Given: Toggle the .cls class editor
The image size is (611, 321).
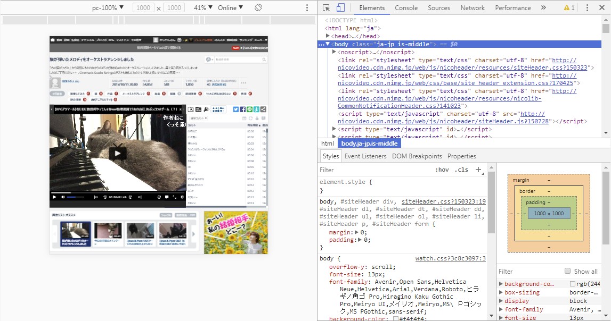Looking at the screenshot, I should point(461,170).
